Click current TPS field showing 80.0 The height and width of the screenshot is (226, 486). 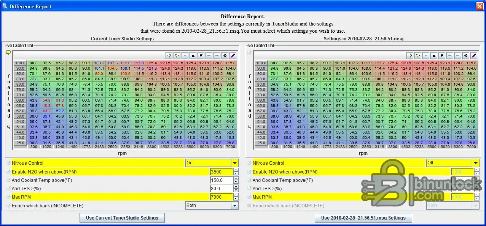(x=221, y=188)
